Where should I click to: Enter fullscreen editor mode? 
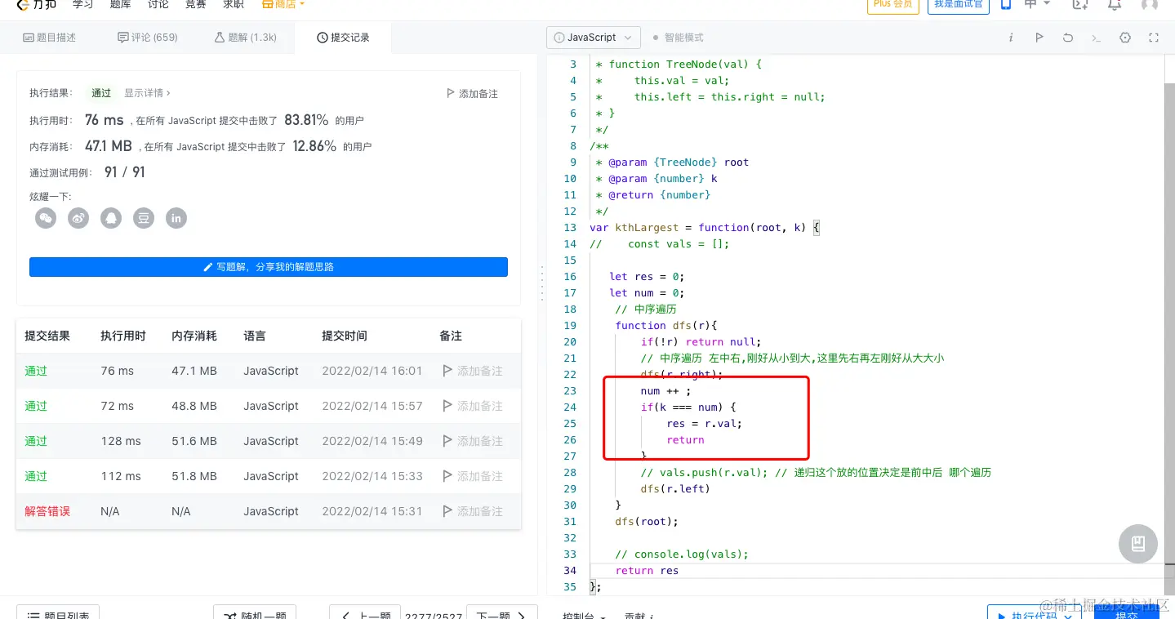pos(1154,38)
